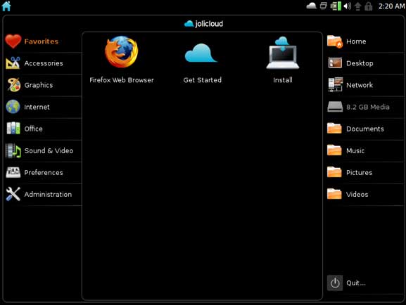Switch to the Graphics category
Screen dimensions: 406x305
point(39,85)
